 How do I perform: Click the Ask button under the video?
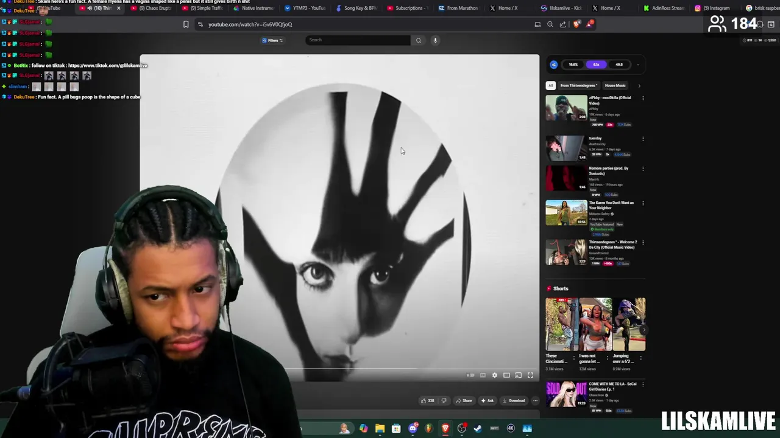click(x=487, y=400)
